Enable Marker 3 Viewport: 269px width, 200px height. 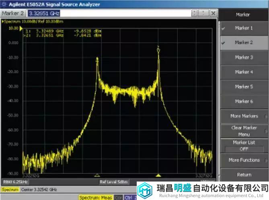[244, 57]
